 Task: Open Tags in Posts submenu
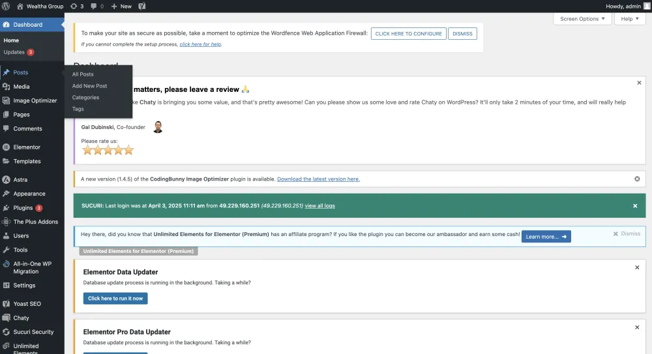click(x=78, y=109)
